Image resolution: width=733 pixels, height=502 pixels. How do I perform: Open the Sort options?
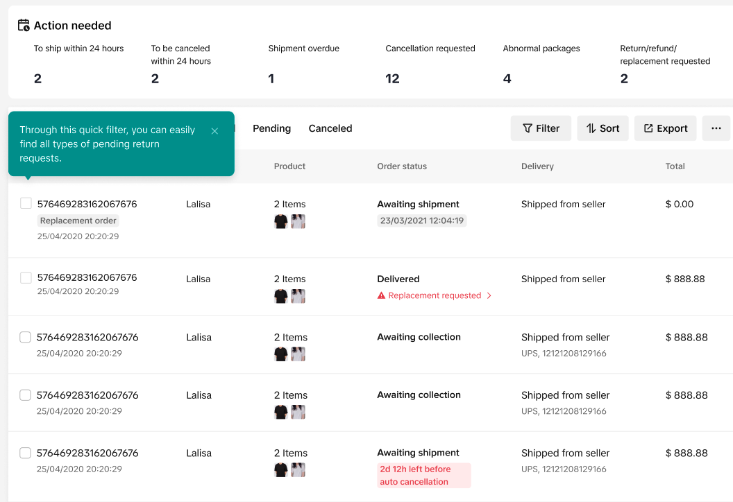tap(603, 128)
